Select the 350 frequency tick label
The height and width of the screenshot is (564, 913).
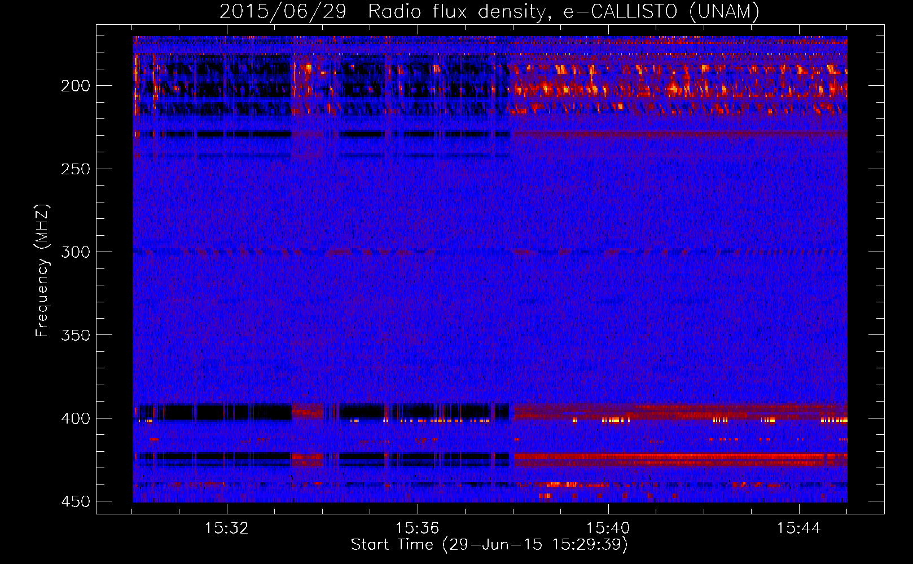[76, 336]
